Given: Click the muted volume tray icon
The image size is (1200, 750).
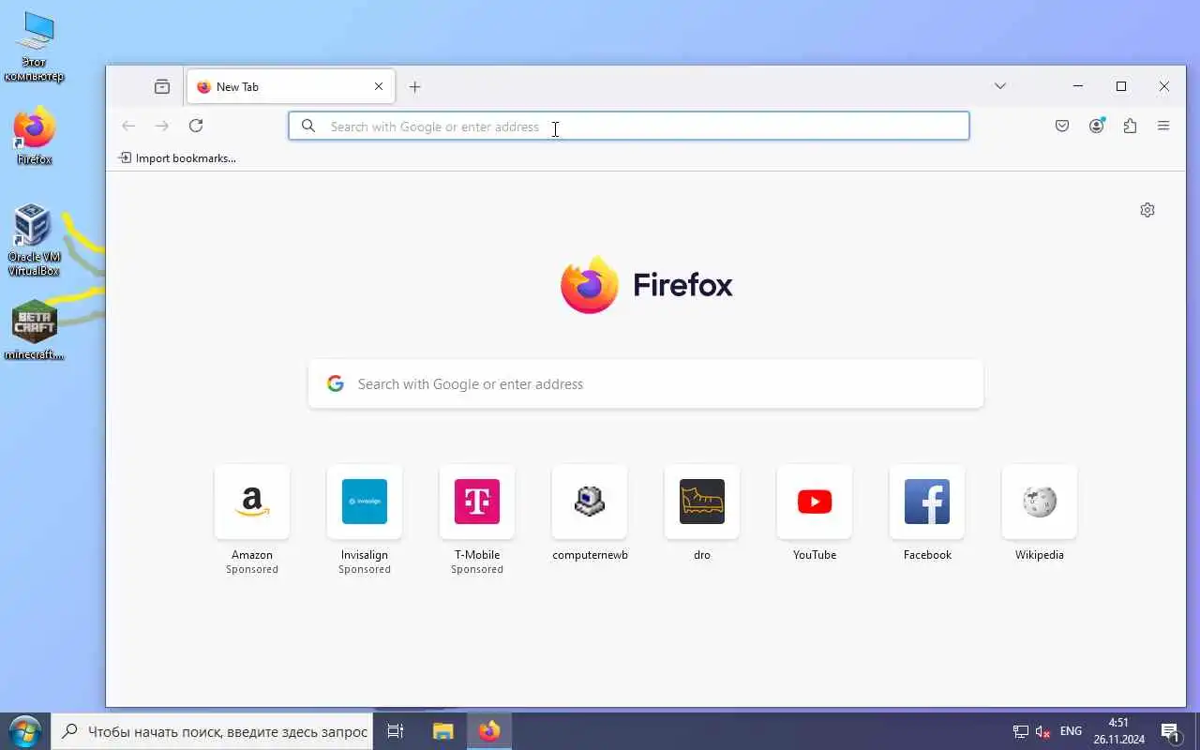Looking at the screenshot, I should point(1042,731).
